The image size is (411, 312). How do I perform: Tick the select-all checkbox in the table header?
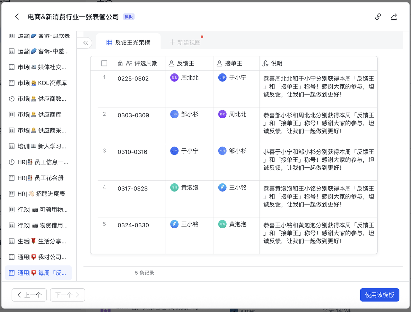point(104,63)
